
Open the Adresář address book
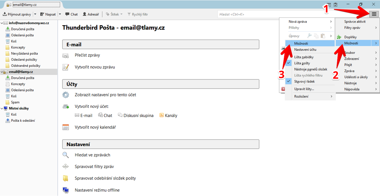click(x=91, y=14)
